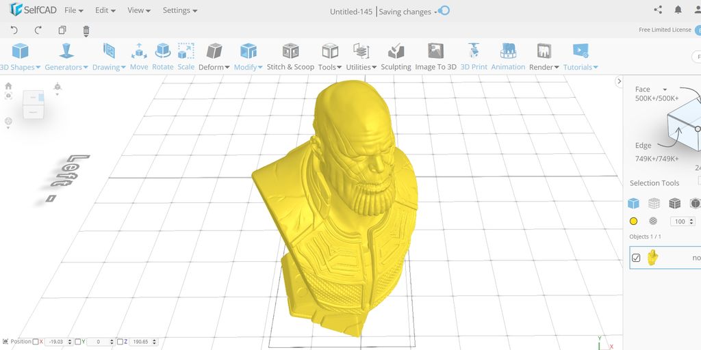The image size is (701, 350).
Task: Open the File menu
Action: [x=73, y=11]
